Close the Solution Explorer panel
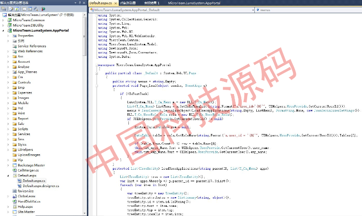Viewport: 362px width, 216px height. [x=84, y=3]
